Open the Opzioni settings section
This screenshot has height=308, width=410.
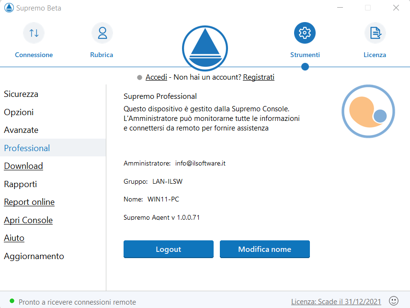[19, 112]
